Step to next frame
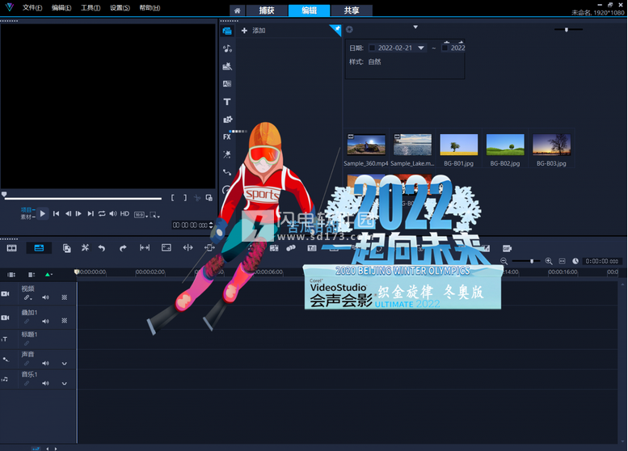This screenshot has height=451, width=628. coord(79,214)
